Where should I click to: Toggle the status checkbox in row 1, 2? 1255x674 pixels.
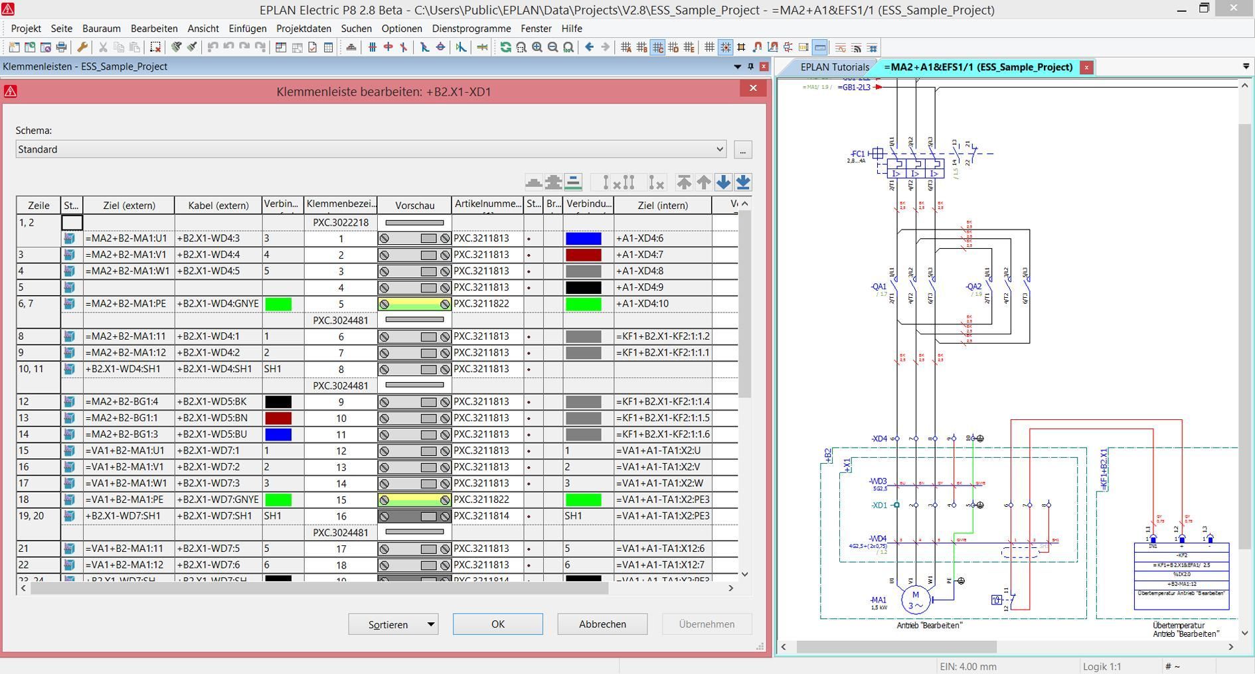[72, 223]
